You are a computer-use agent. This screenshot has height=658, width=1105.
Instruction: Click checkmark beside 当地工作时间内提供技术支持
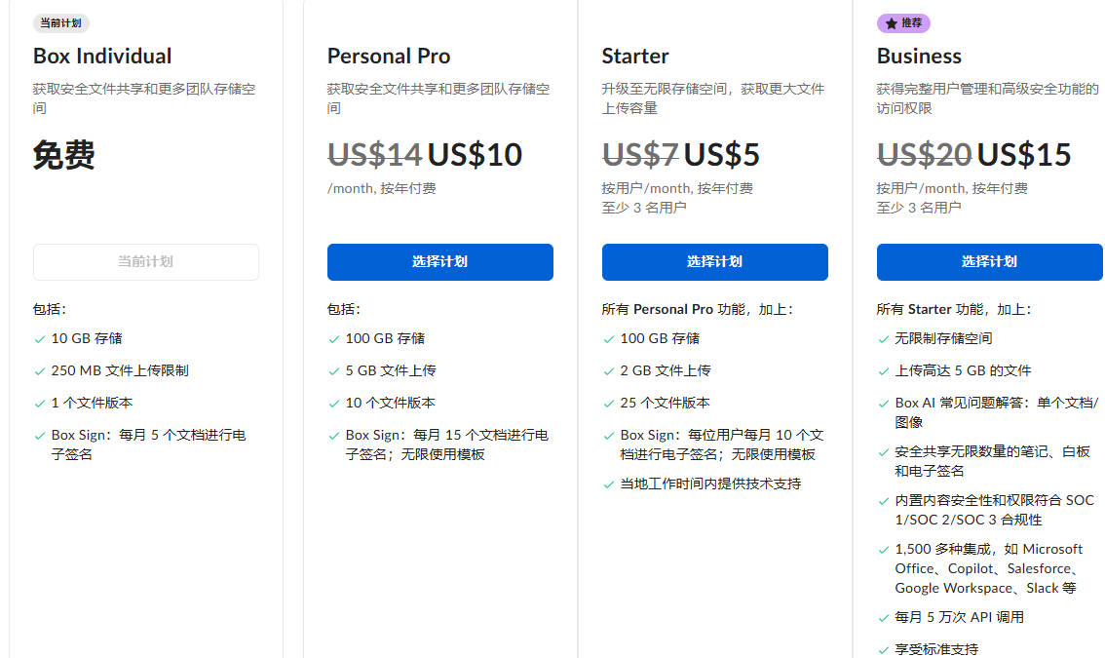click(x=609, y=484)
